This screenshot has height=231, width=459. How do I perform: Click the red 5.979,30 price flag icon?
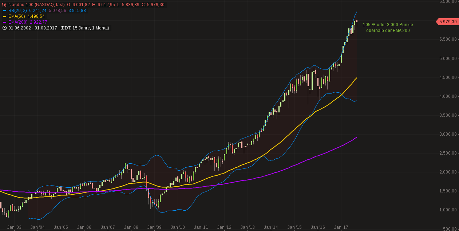click(x=447, y=22)
